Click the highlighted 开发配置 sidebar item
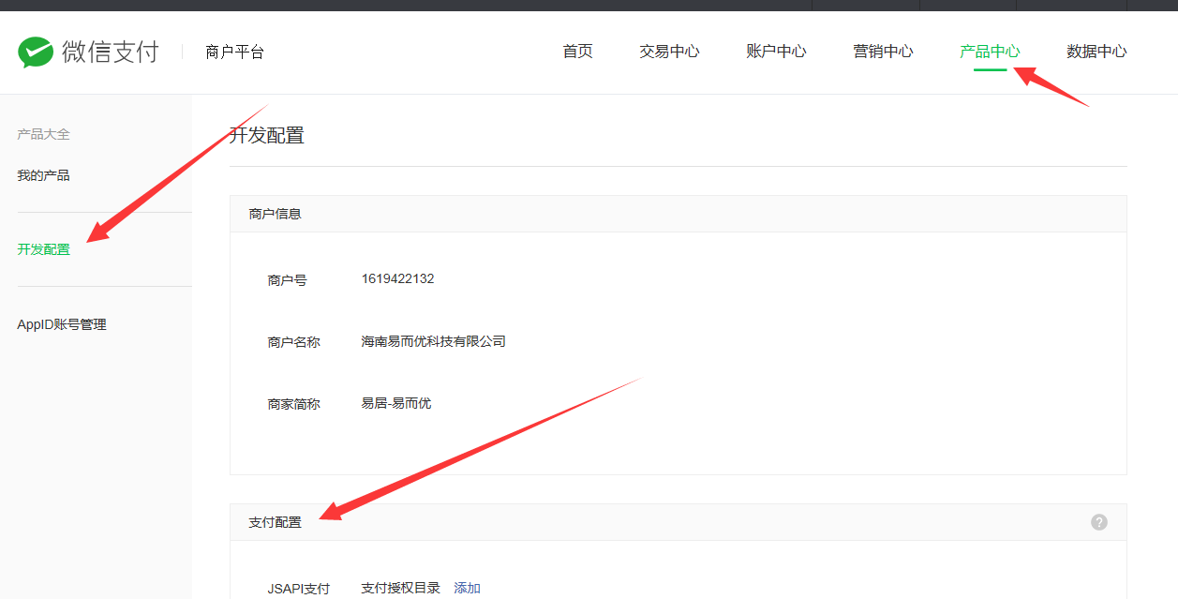The width and height of the screenshot is (1178, 599). point(43,249)
